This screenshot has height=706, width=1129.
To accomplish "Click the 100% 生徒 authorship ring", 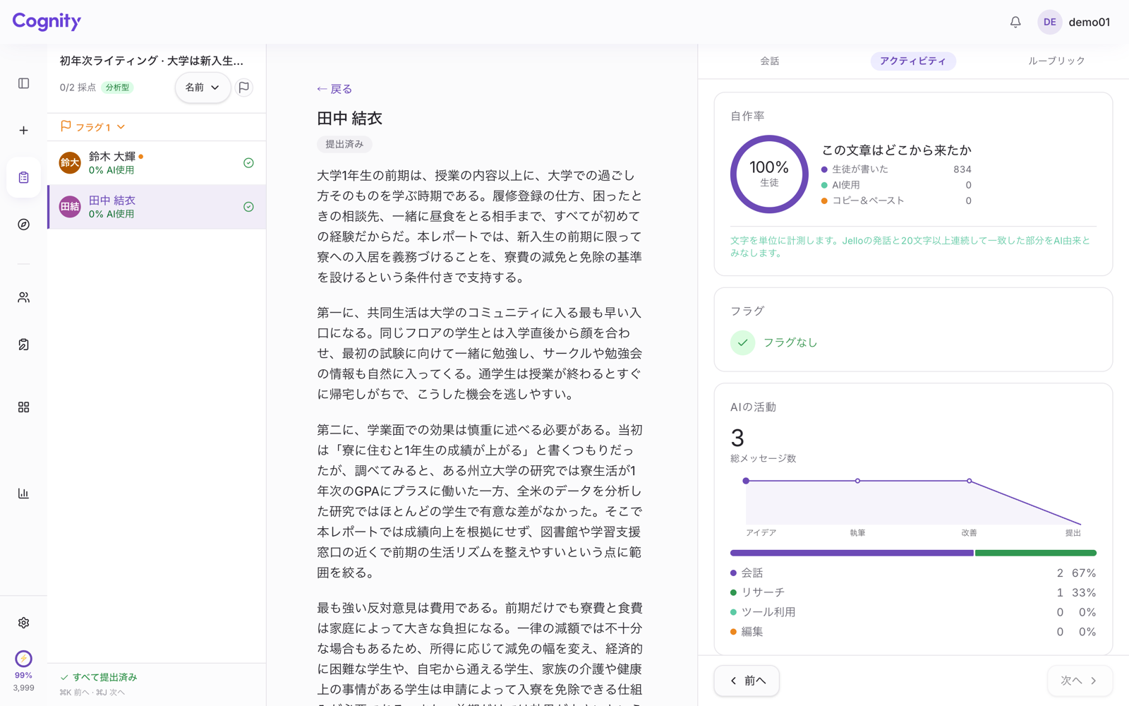I will pyautogui.click(x=769, y=174).
